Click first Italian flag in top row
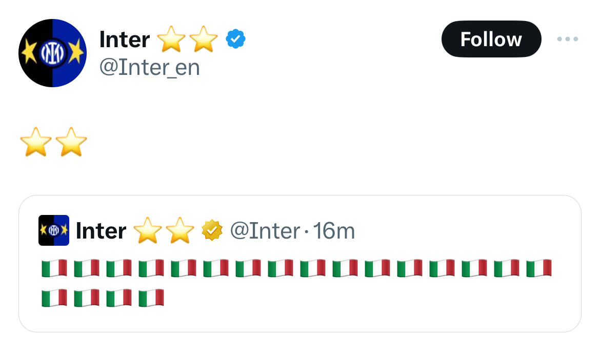600x355 pixels. tap(54, 268)
